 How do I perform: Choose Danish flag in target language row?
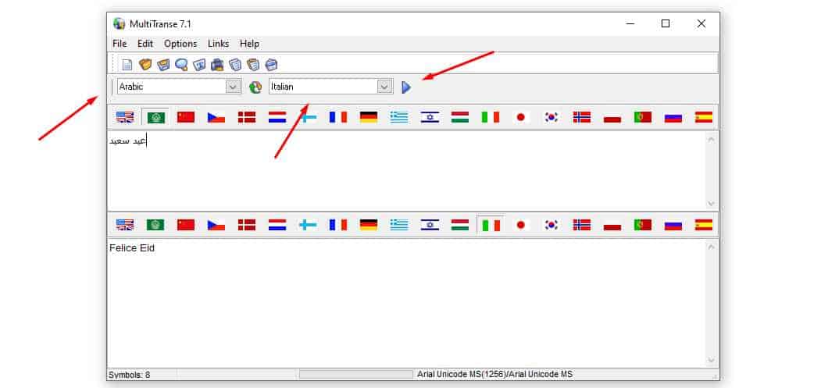coord(247,225)
